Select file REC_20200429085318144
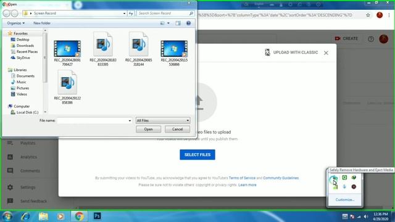The image size is (395, 222). [138, 49]
